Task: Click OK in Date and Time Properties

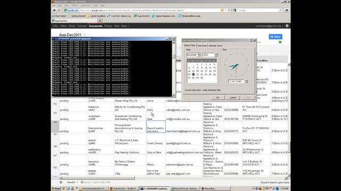Action: pos(217,98)
